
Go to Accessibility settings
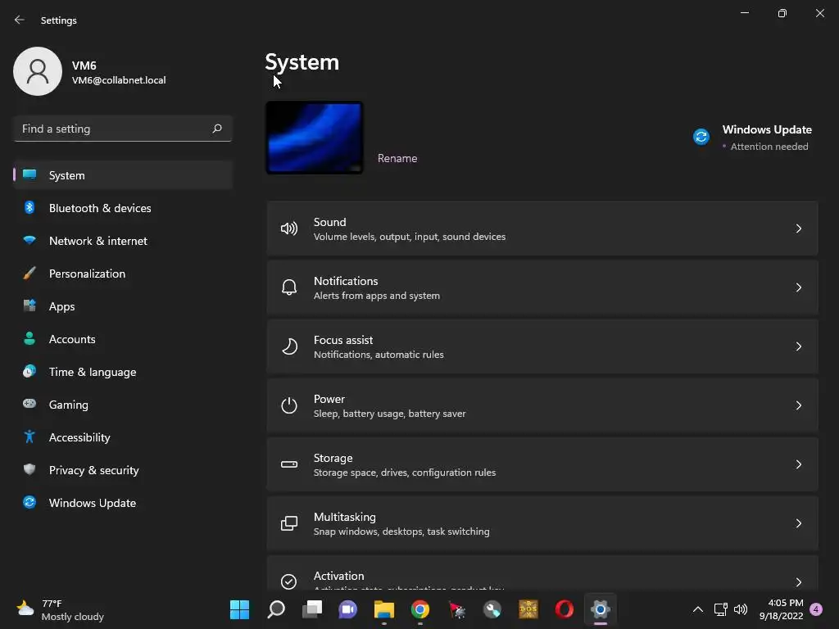(x=123, y=437)
